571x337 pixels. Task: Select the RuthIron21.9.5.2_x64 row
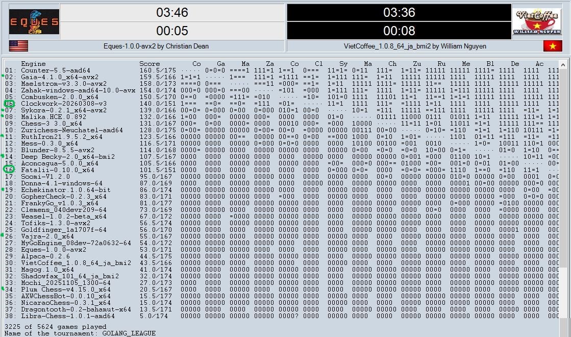pyautogui.click(x=281, y=137)
